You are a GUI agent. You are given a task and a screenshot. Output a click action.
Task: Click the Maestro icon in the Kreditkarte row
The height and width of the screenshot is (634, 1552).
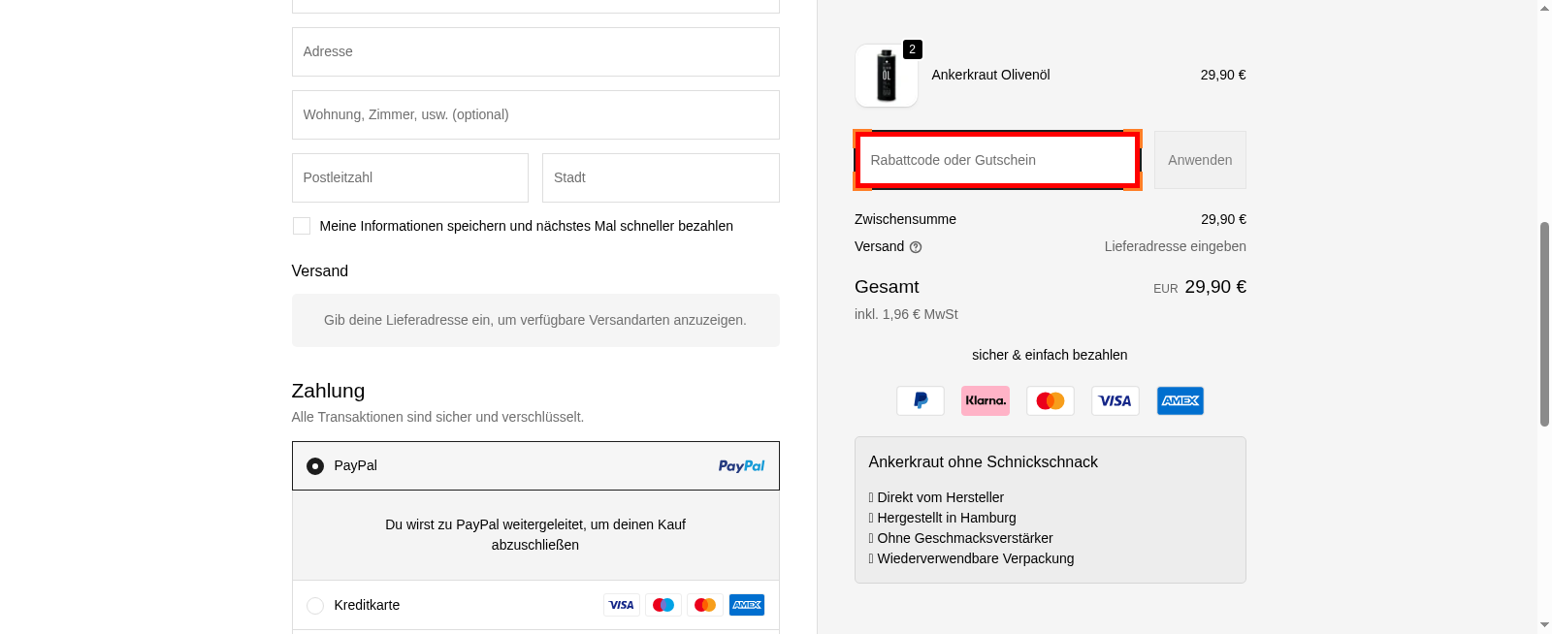point(663,604)
